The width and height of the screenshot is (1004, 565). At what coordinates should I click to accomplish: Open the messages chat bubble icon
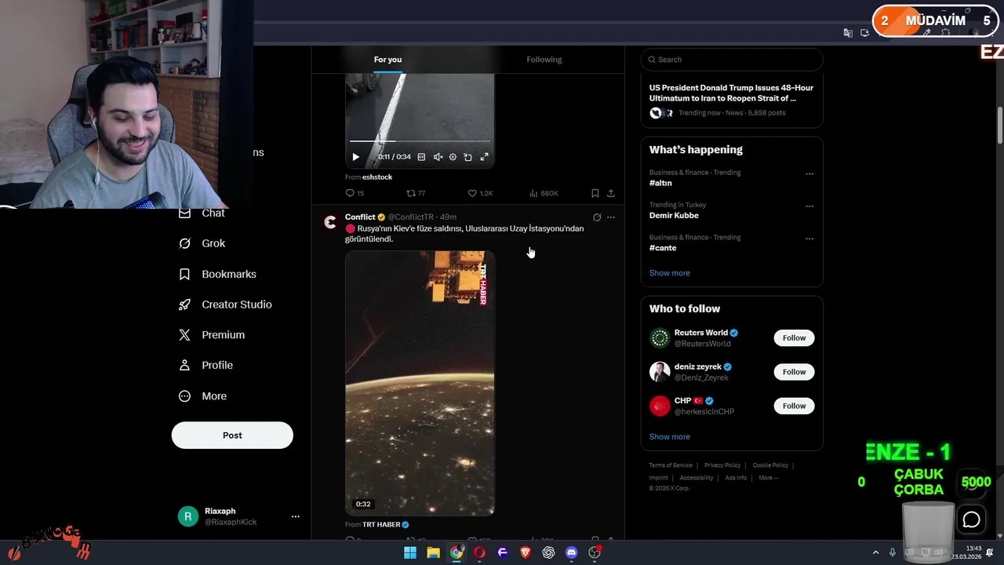coord(971,519)
